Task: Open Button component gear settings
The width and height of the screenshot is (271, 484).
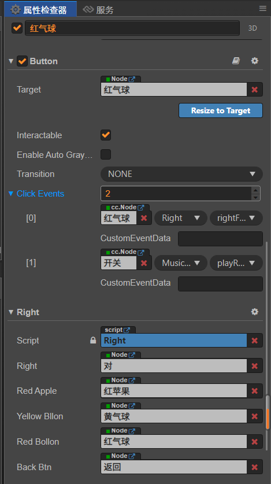Action: 254,61
